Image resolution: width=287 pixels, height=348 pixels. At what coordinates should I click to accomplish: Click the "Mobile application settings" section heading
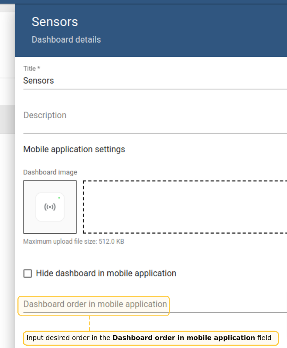[74, 149]
